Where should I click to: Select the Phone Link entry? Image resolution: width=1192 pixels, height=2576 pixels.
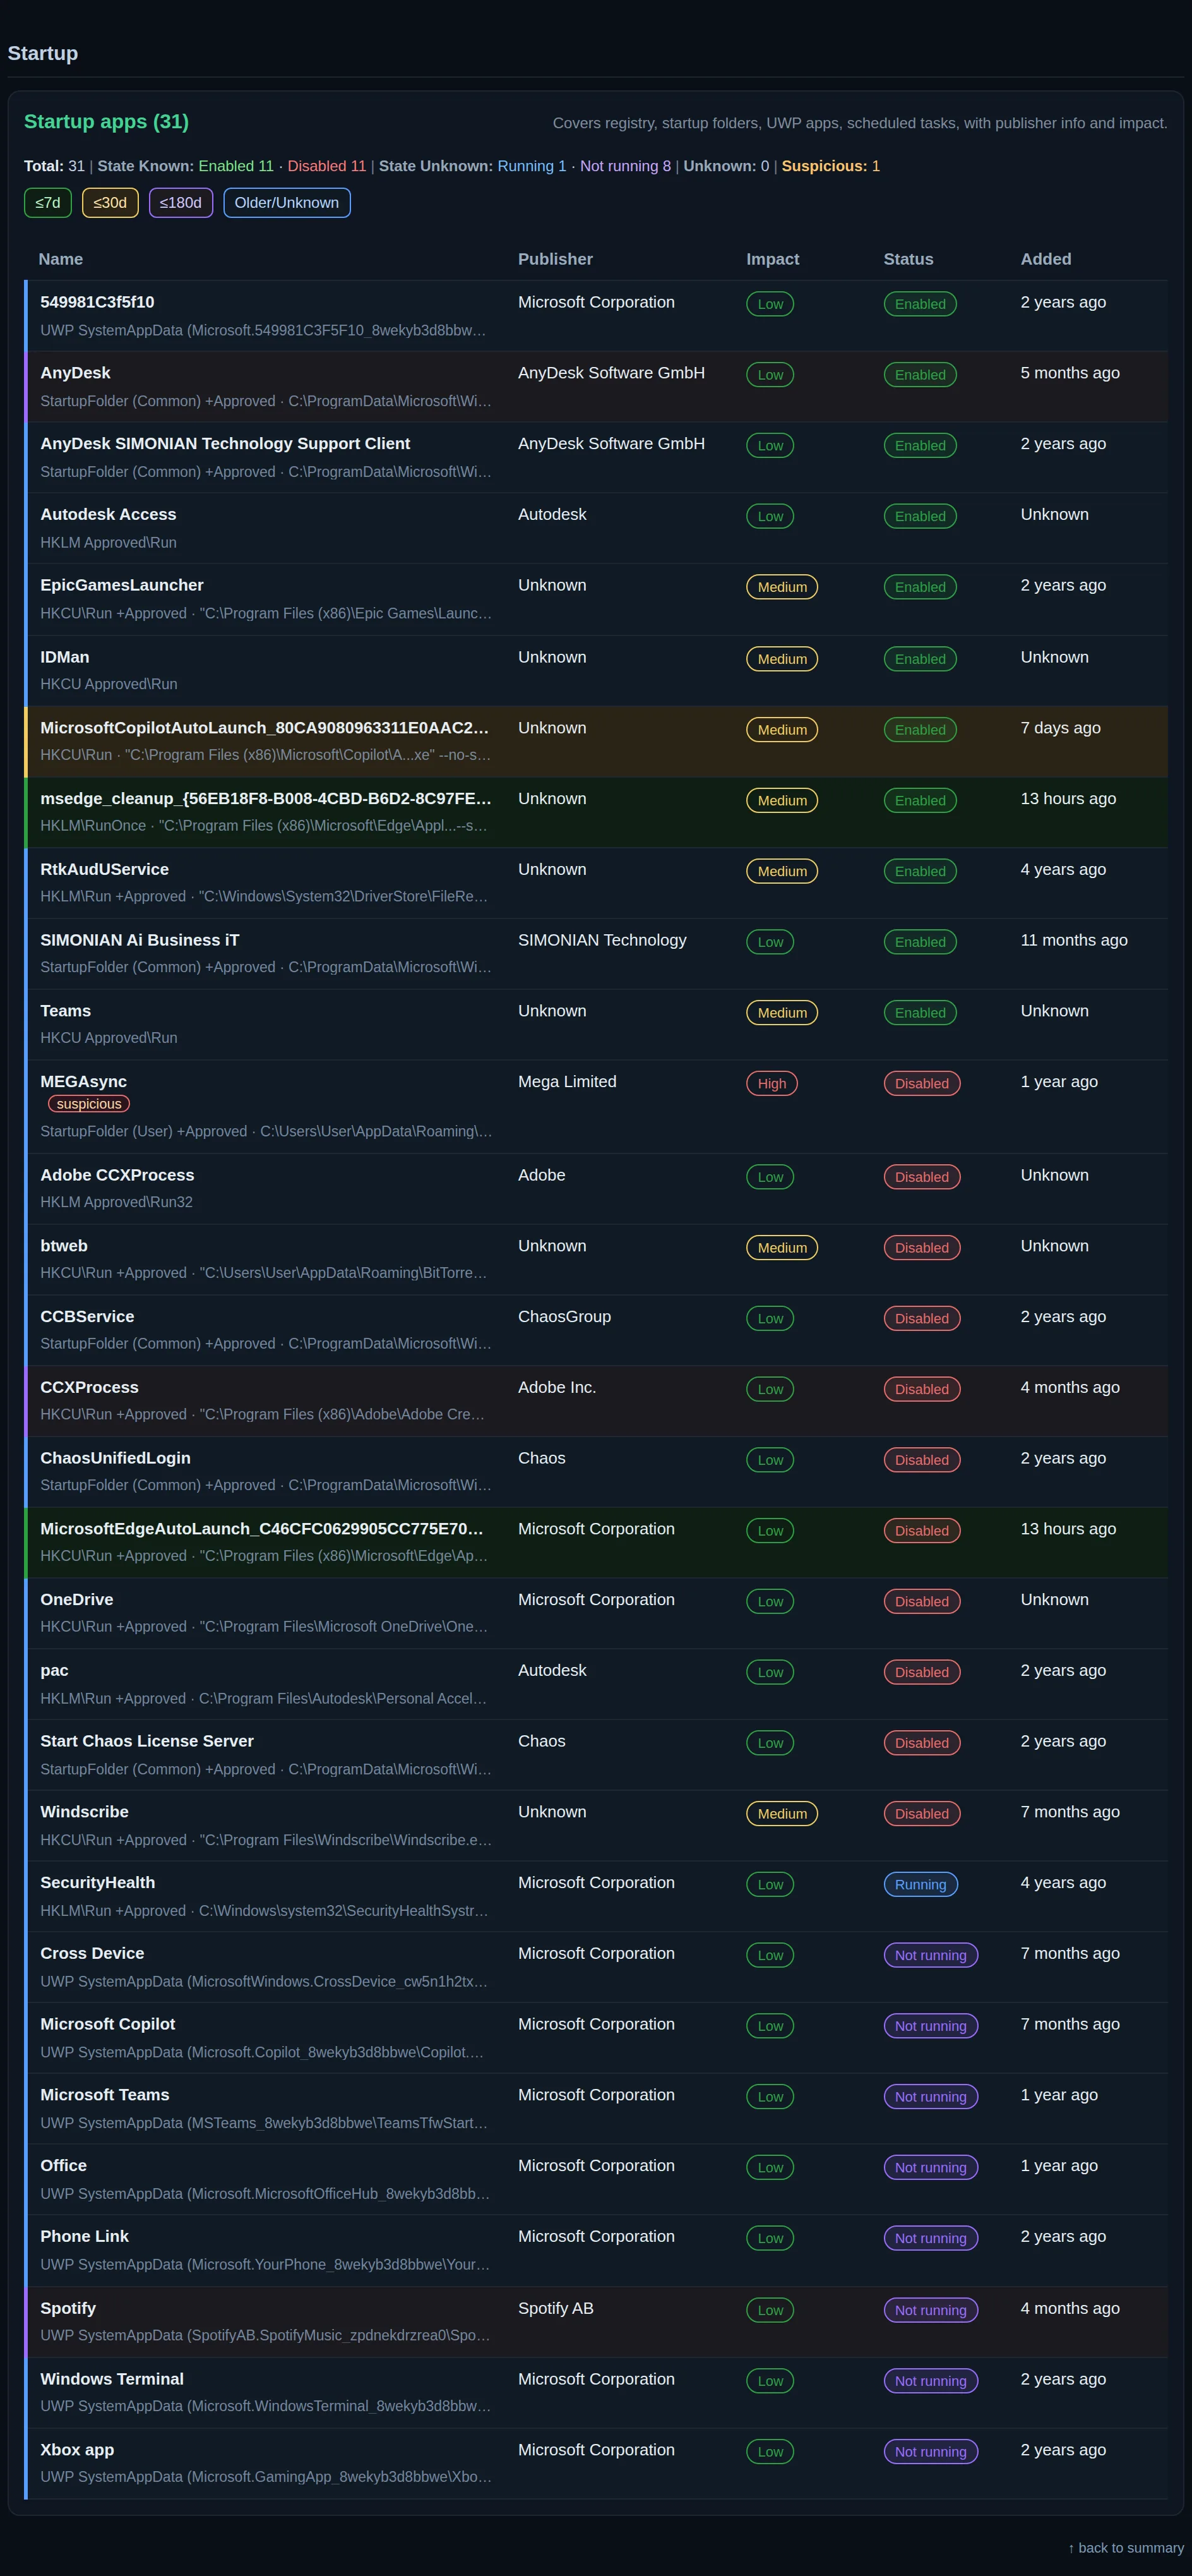(84, 2237)
